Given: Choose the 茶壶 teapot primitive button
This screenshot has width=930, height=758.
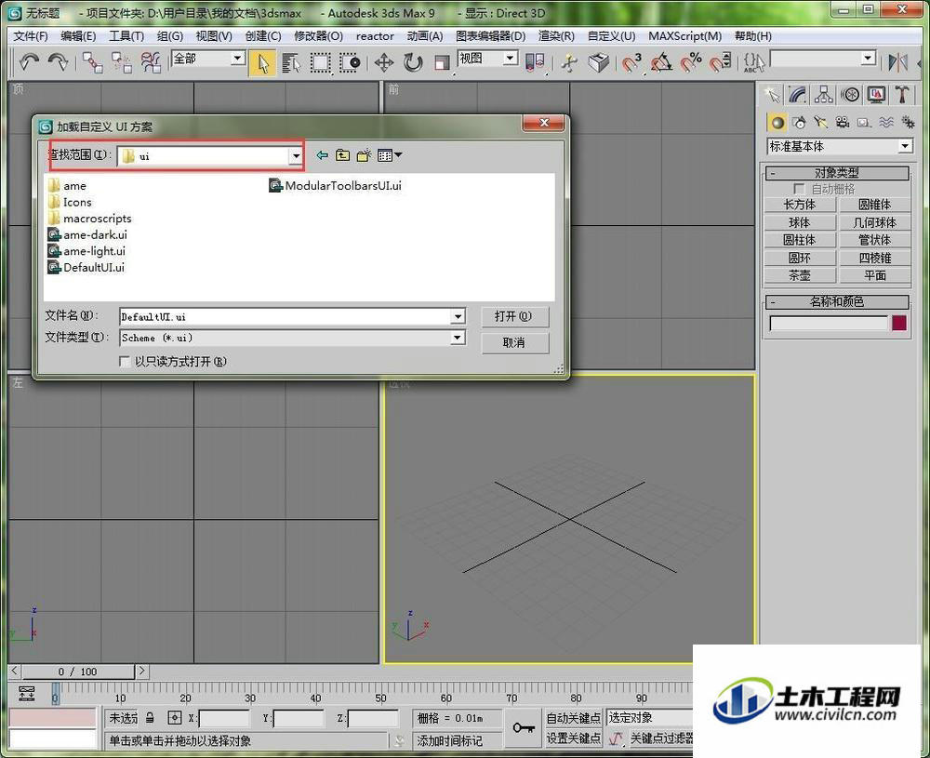Looking at the screenshot, I should 800,276.
